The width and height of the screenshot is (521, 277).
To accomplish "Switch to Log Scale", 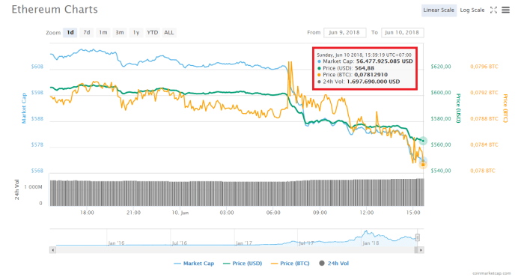I will click(x=472, y=10).
